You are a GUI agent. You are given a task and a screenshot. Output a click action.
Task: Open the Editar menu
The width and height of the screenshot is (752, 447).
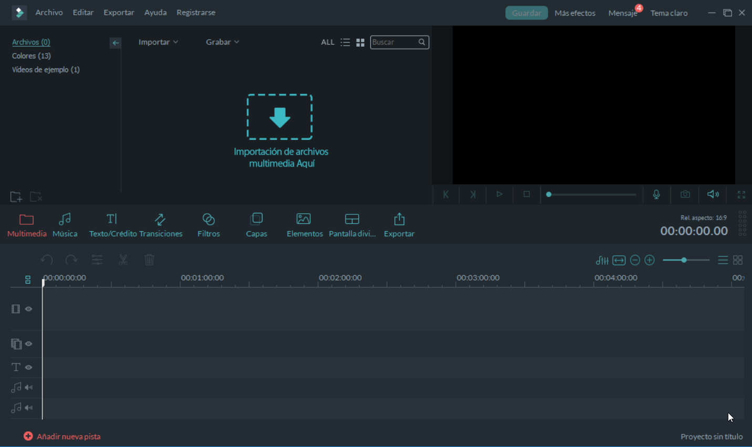(83, 13)
